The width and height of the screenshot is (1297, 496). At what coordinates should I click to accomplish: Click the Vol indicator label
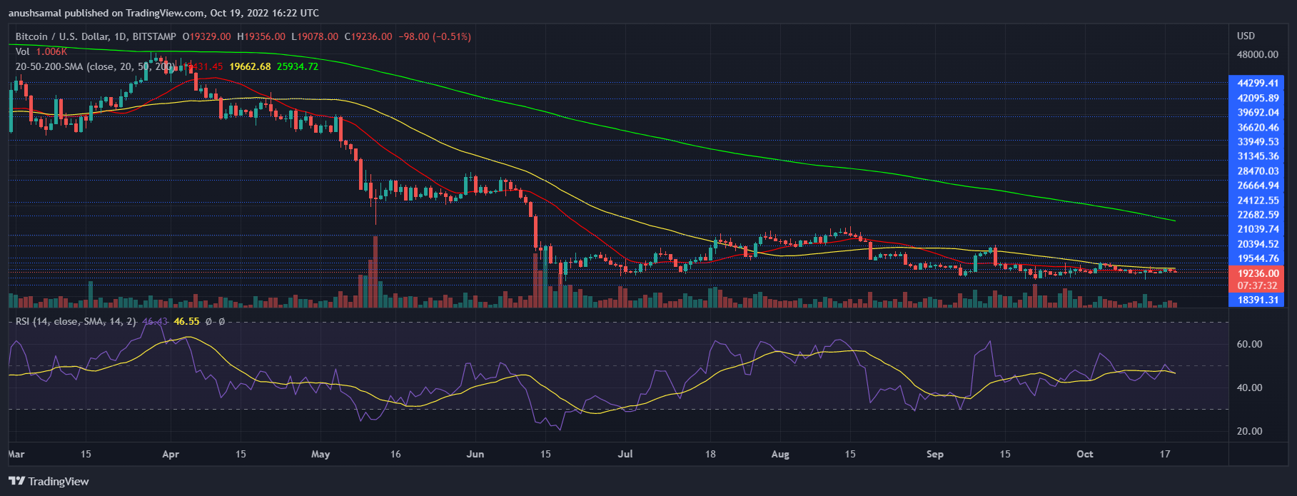(x=23, y=51)
